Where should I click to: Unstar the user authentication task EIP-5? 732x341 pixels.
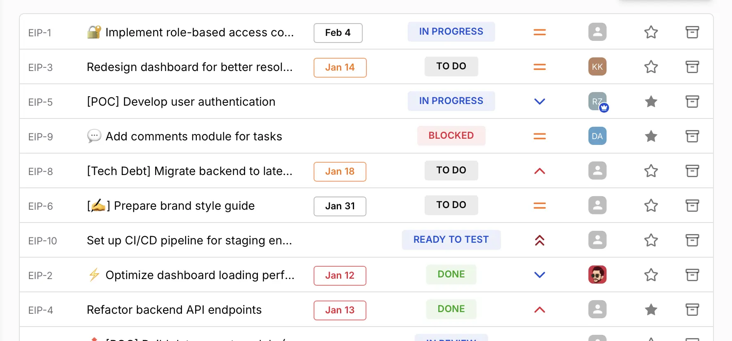coord(651,101)
